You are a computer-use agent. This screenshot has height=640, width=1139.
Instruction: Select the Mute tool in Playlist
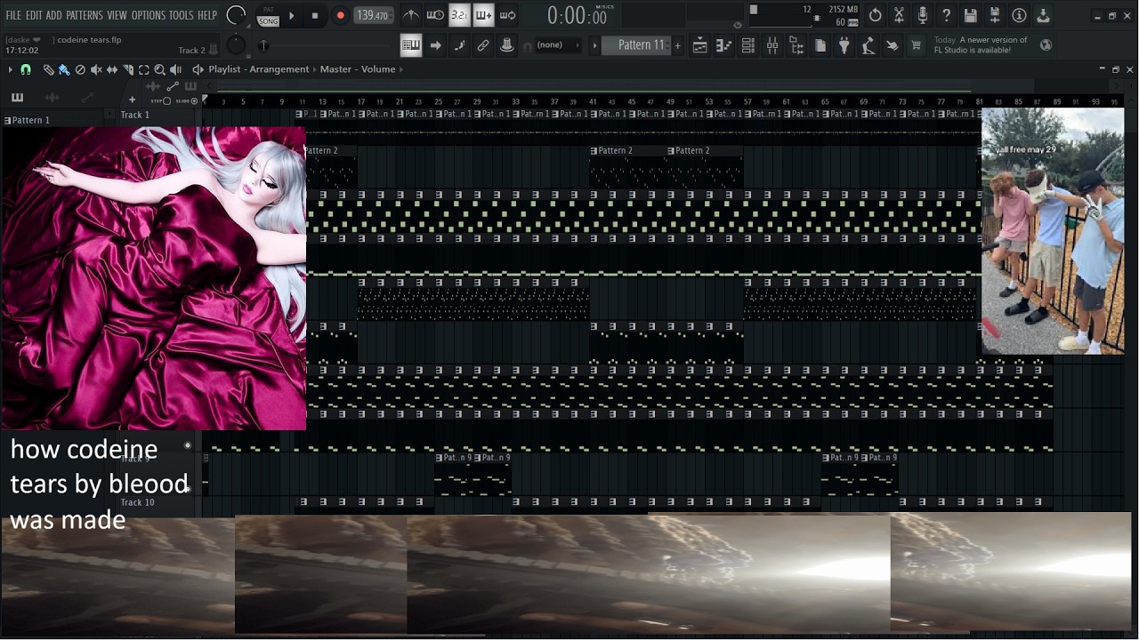[96, 69]
